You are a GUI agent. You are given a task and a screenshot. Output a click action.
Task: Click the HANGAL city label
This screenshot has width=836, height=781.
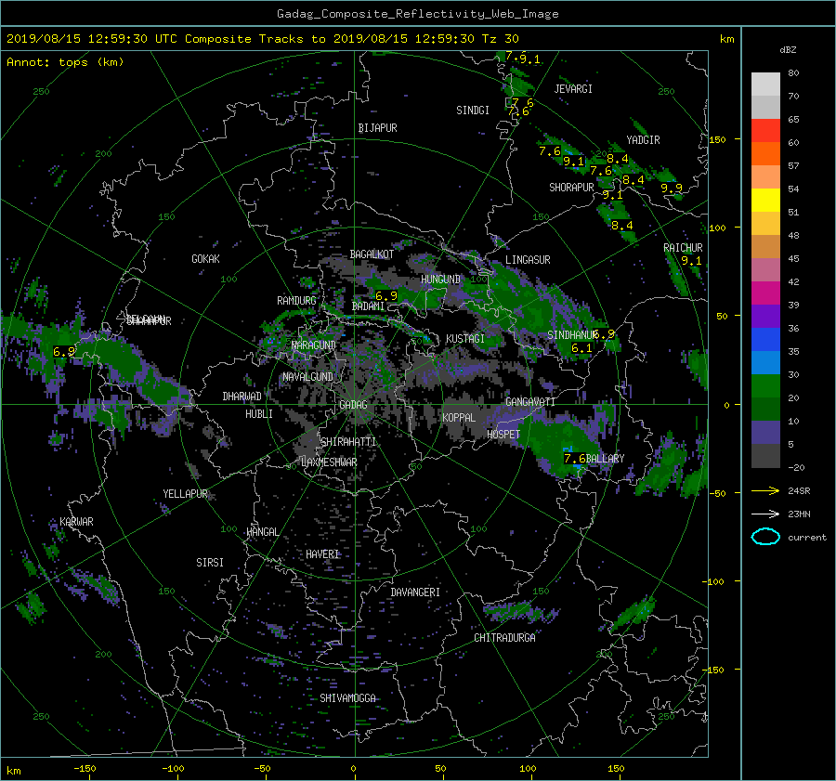[x=262, y=532]
